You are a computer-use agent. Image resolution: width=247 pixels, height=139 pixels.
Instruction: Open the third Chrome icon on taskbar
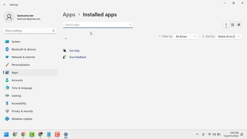40,134
